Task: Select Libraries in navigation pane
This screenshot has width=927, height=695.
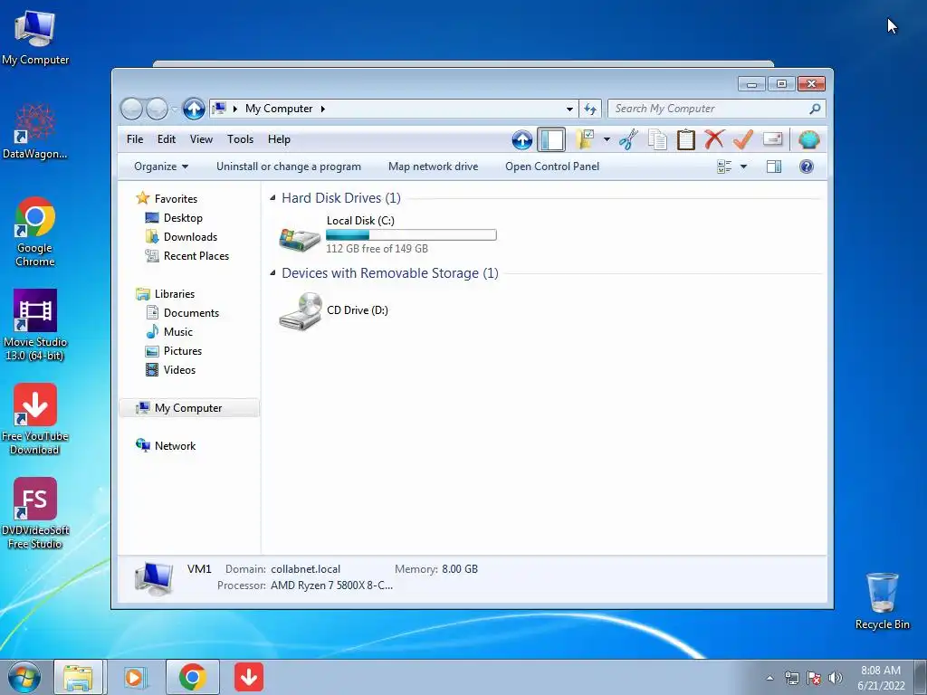Action: [x=175, y=294]
